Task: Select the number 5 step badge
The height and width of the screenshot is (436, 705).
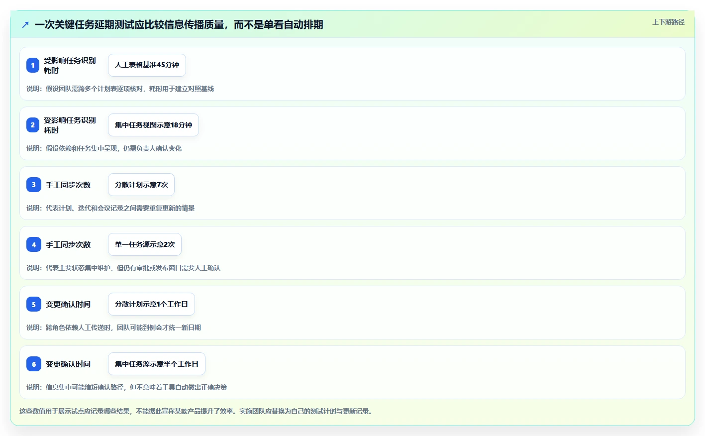Action: point(33,304)
